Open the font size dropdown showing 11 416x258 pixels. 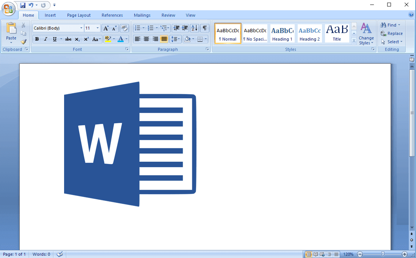(97, 28)
